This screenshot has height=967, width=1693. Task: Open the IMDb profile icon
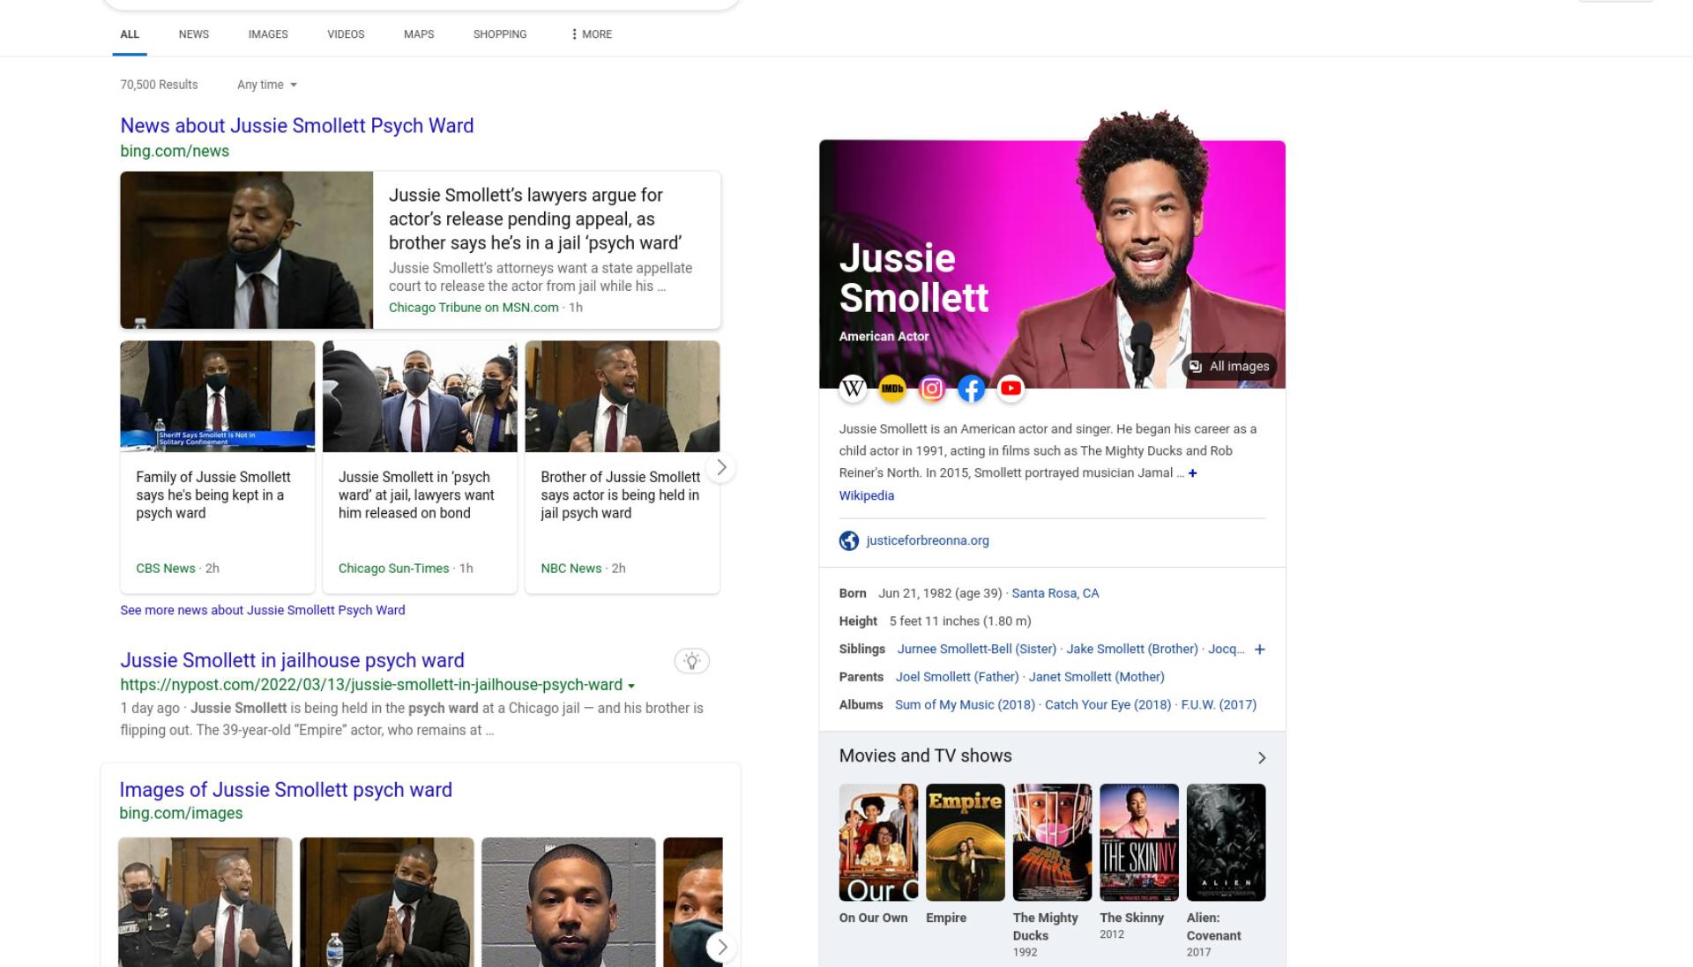[892, 388]
